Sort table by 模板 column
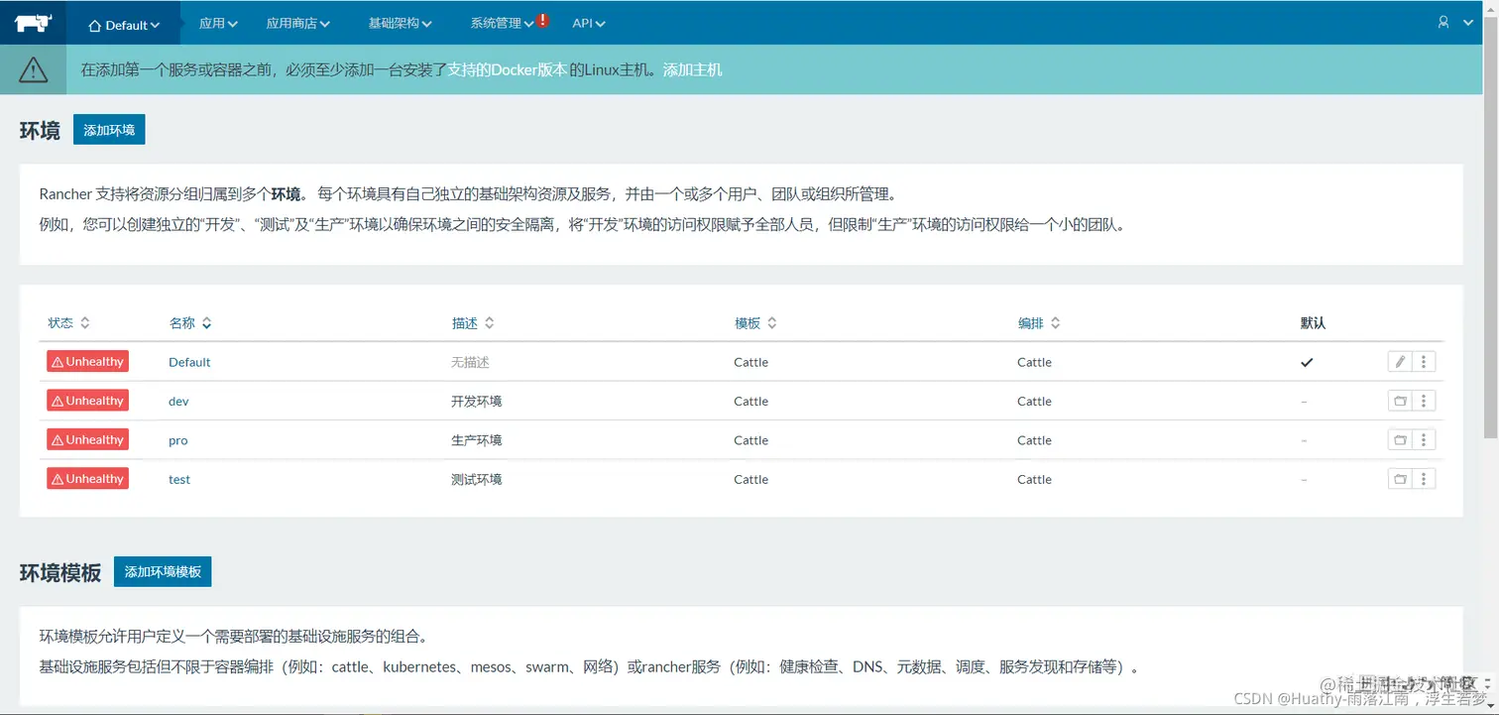The width and height of the screenshot is (1499, 715). (x=755, y=323)
